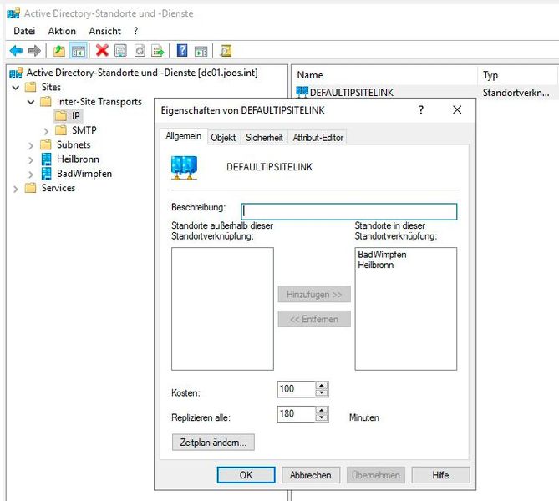Open the Ansicht menu
The image size is (559, 501).
coord(104,31)
